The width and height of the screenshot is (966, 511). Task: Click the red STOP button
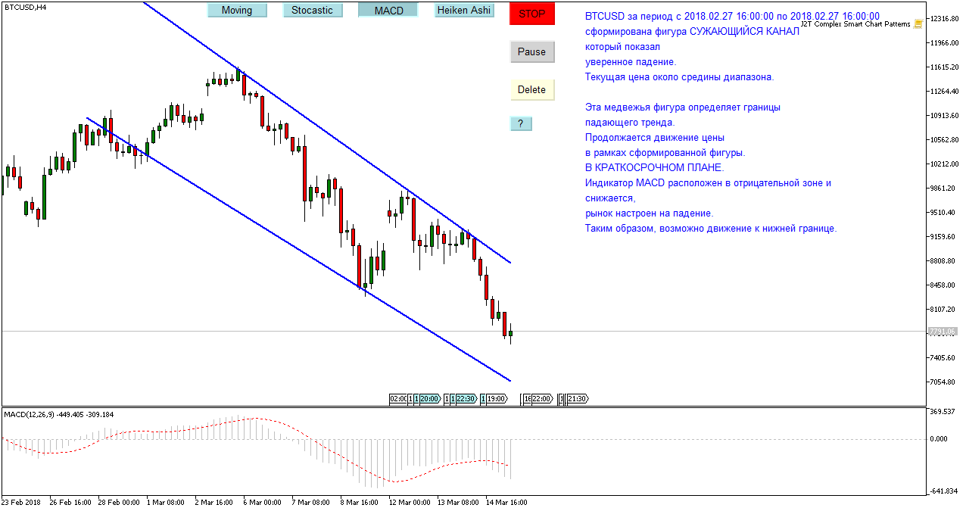click(x=531, y=14)
